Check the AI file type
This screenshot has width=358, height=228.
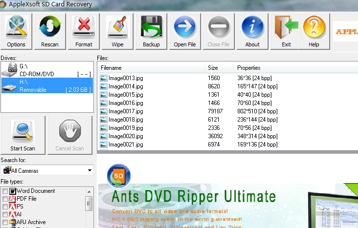pyautogui.click(x=5, y=214)
